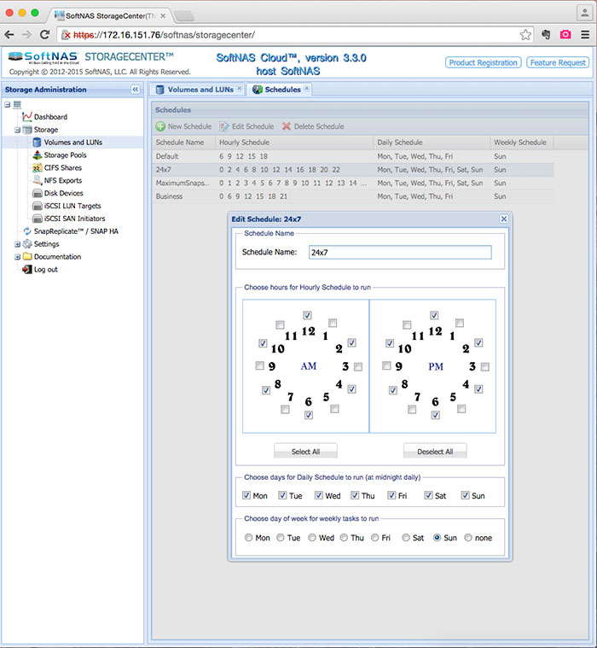Click the CIFS Shares icon
597x648 pixels.
(38, 168)
